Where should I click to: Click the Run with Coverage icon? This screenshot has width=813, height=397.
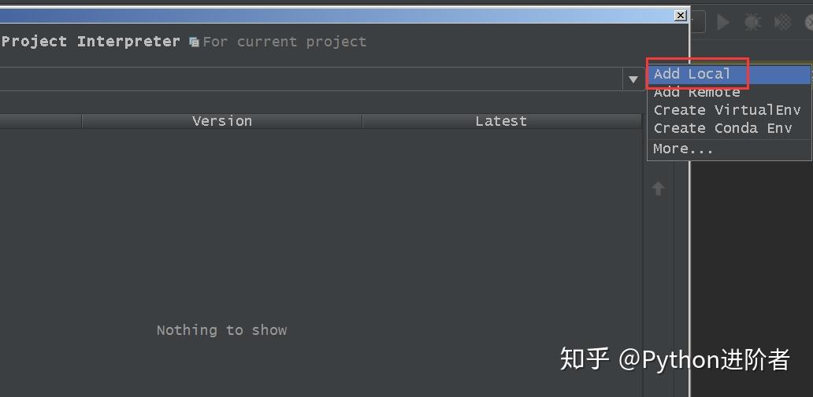[x=782, y=22]
